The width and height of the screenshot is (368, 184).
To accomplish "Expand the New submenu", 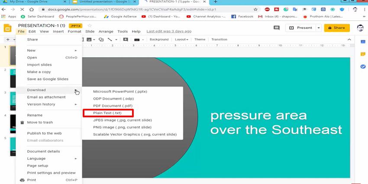I will point(76,51).
